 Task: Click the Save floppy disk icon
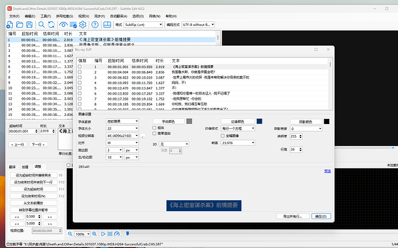30,25
